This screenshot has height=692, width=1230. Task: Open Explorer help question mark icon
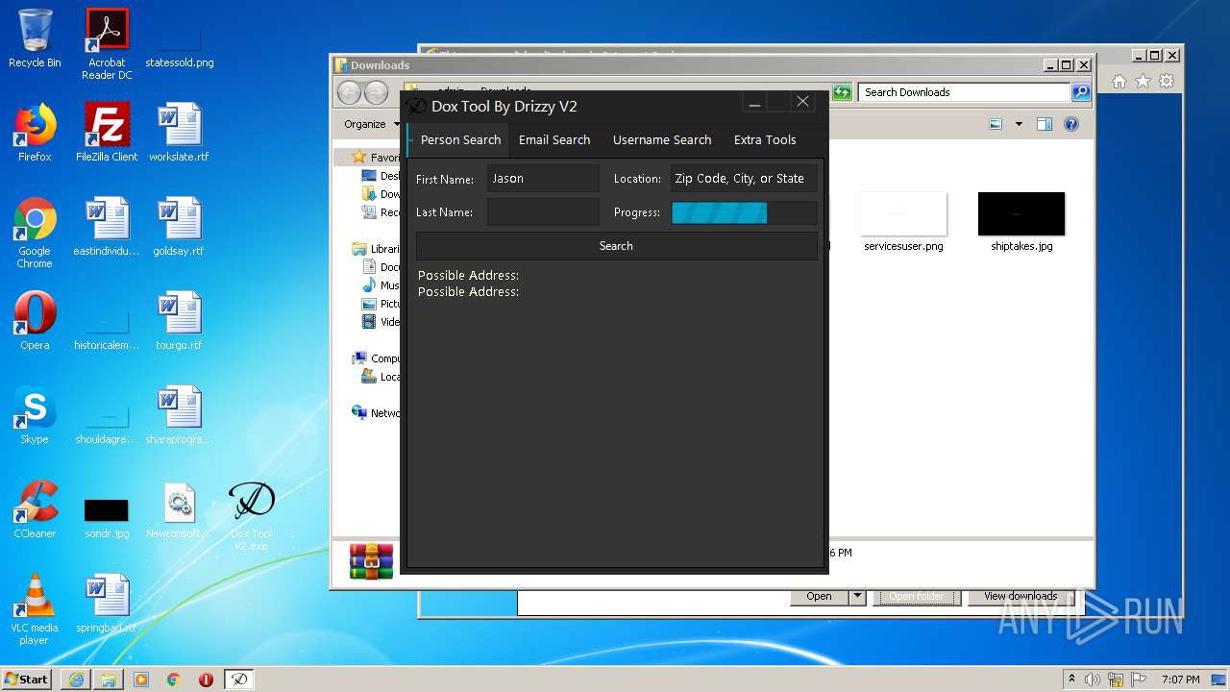point(1071,124)
